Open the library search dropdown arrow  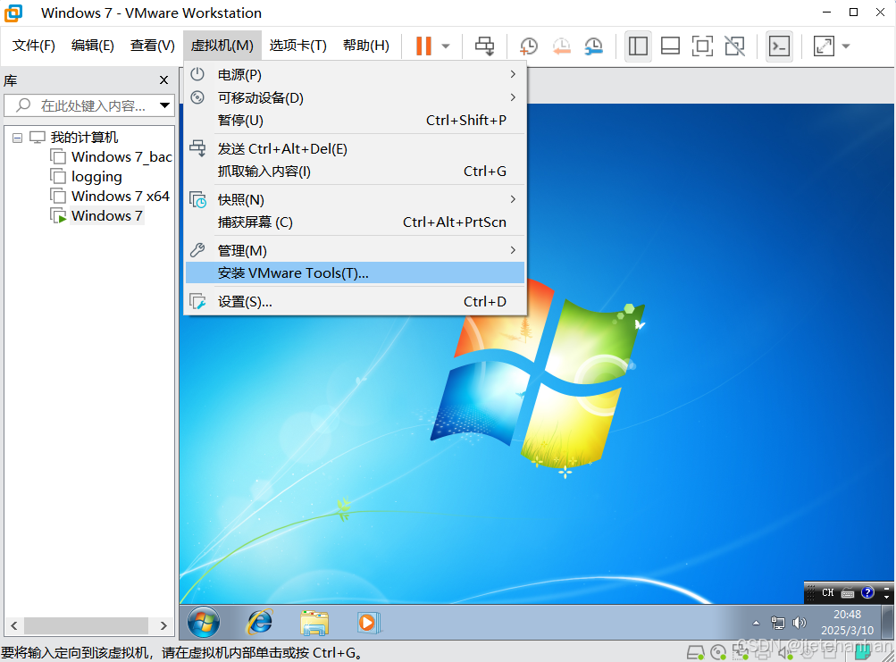[x=164, y=105]
